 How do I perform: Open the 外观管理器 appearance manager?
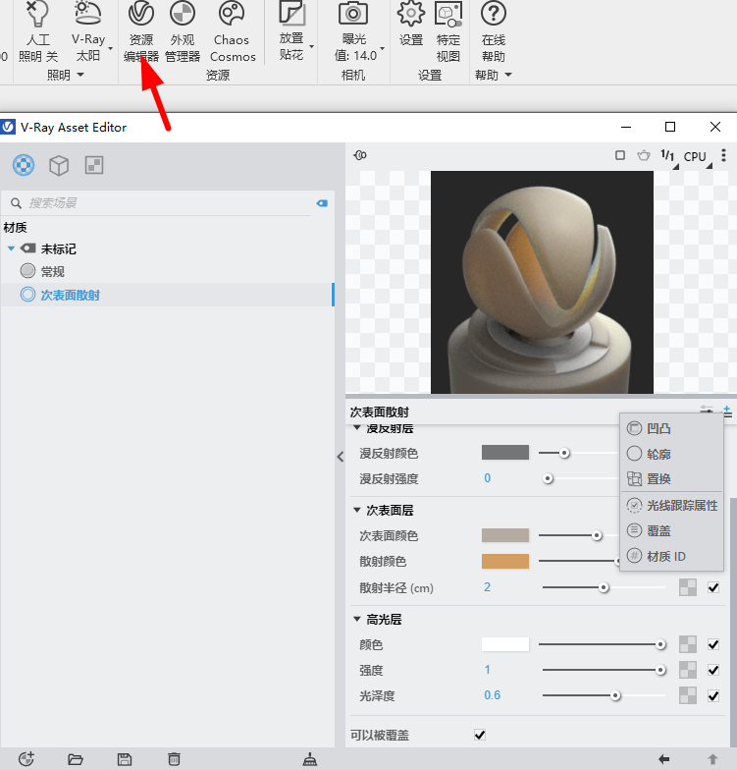pos(183,32)
